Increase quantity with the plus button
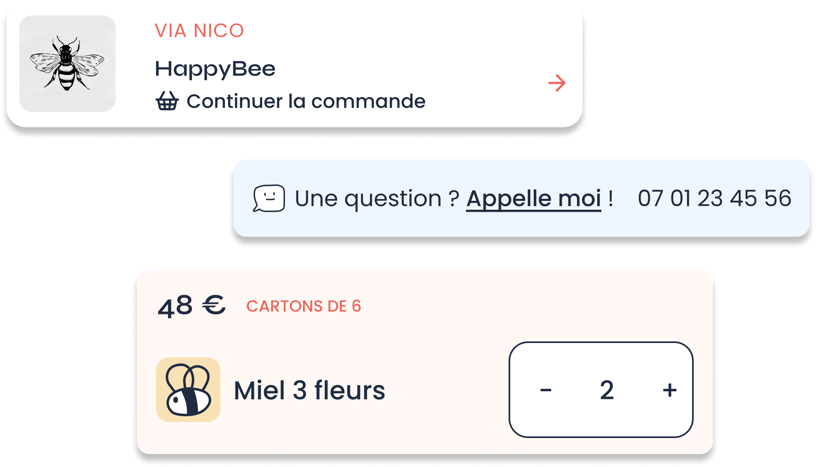816x467 pixels. pos(670,390)
